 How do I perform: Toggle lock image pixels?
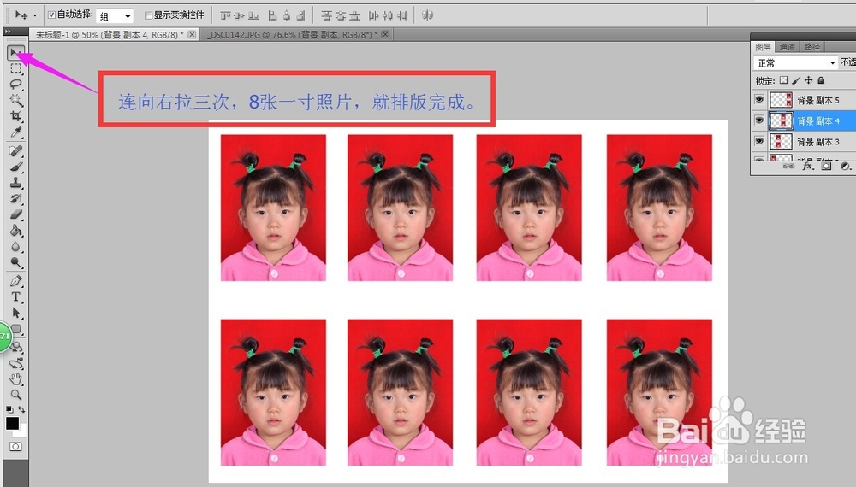point(796,80)
